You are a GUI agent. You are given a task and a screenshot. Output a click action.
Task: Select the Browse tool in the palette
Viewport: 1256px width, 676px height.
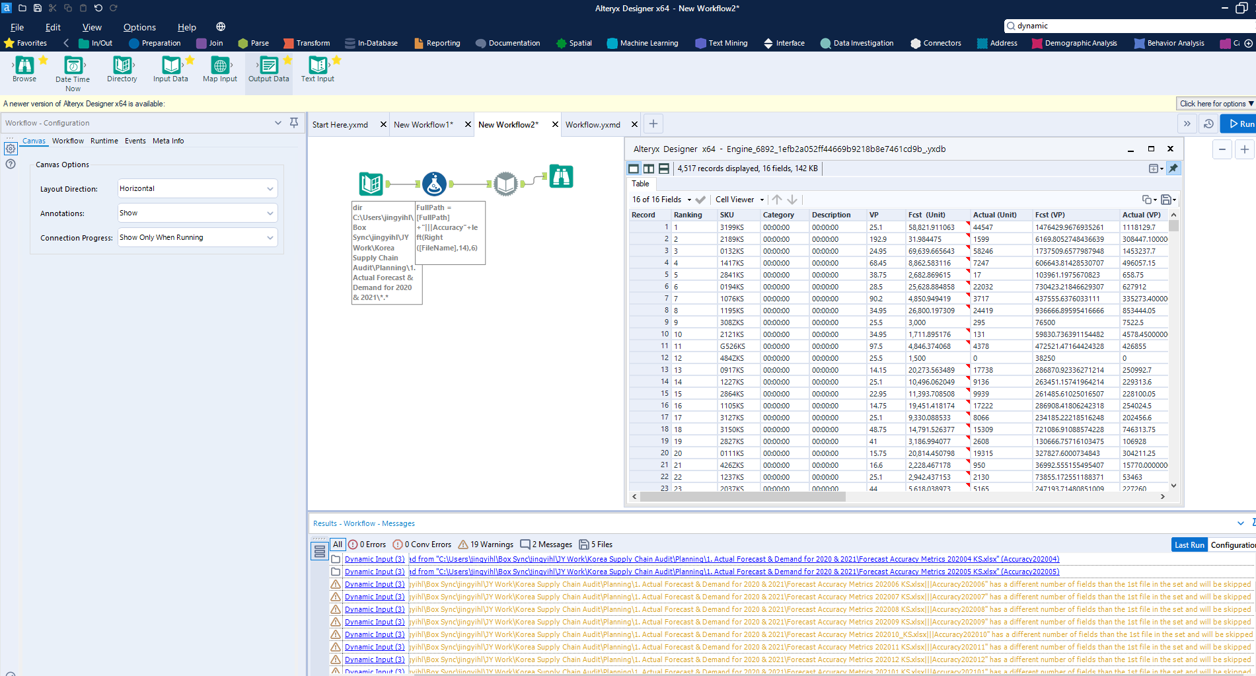click(x=24, y=66)
